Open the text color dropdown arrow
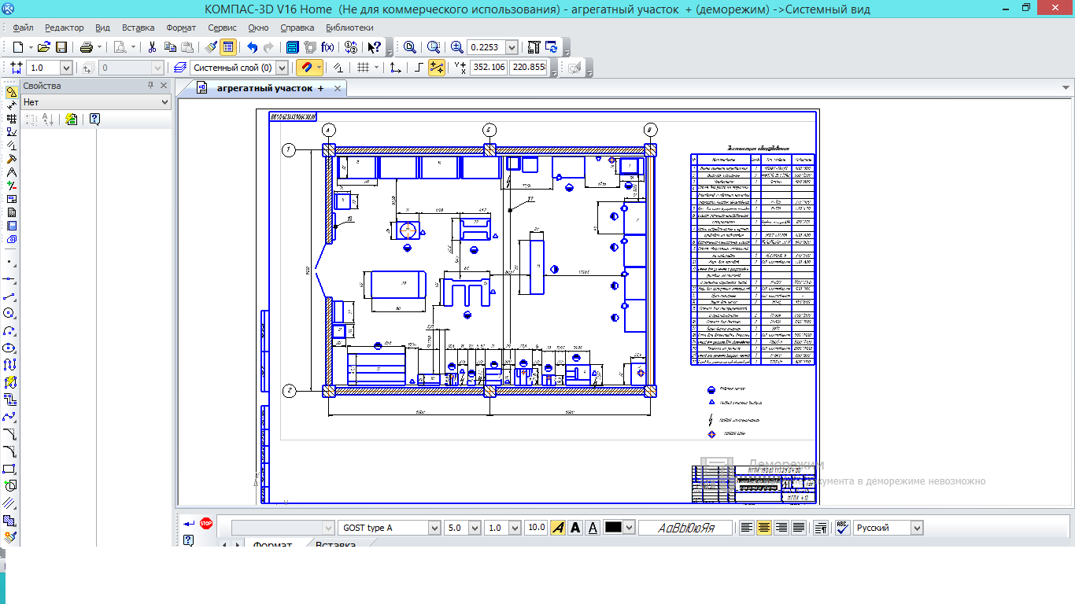Image resolution: width=1075 pixels, height=604 pixels. pyautogui.click(x=628, y=527)
